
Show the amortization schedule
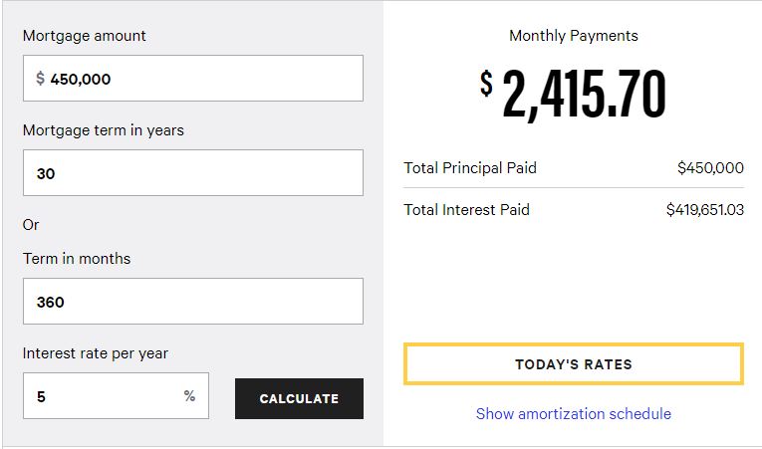(x=573, y=414)
